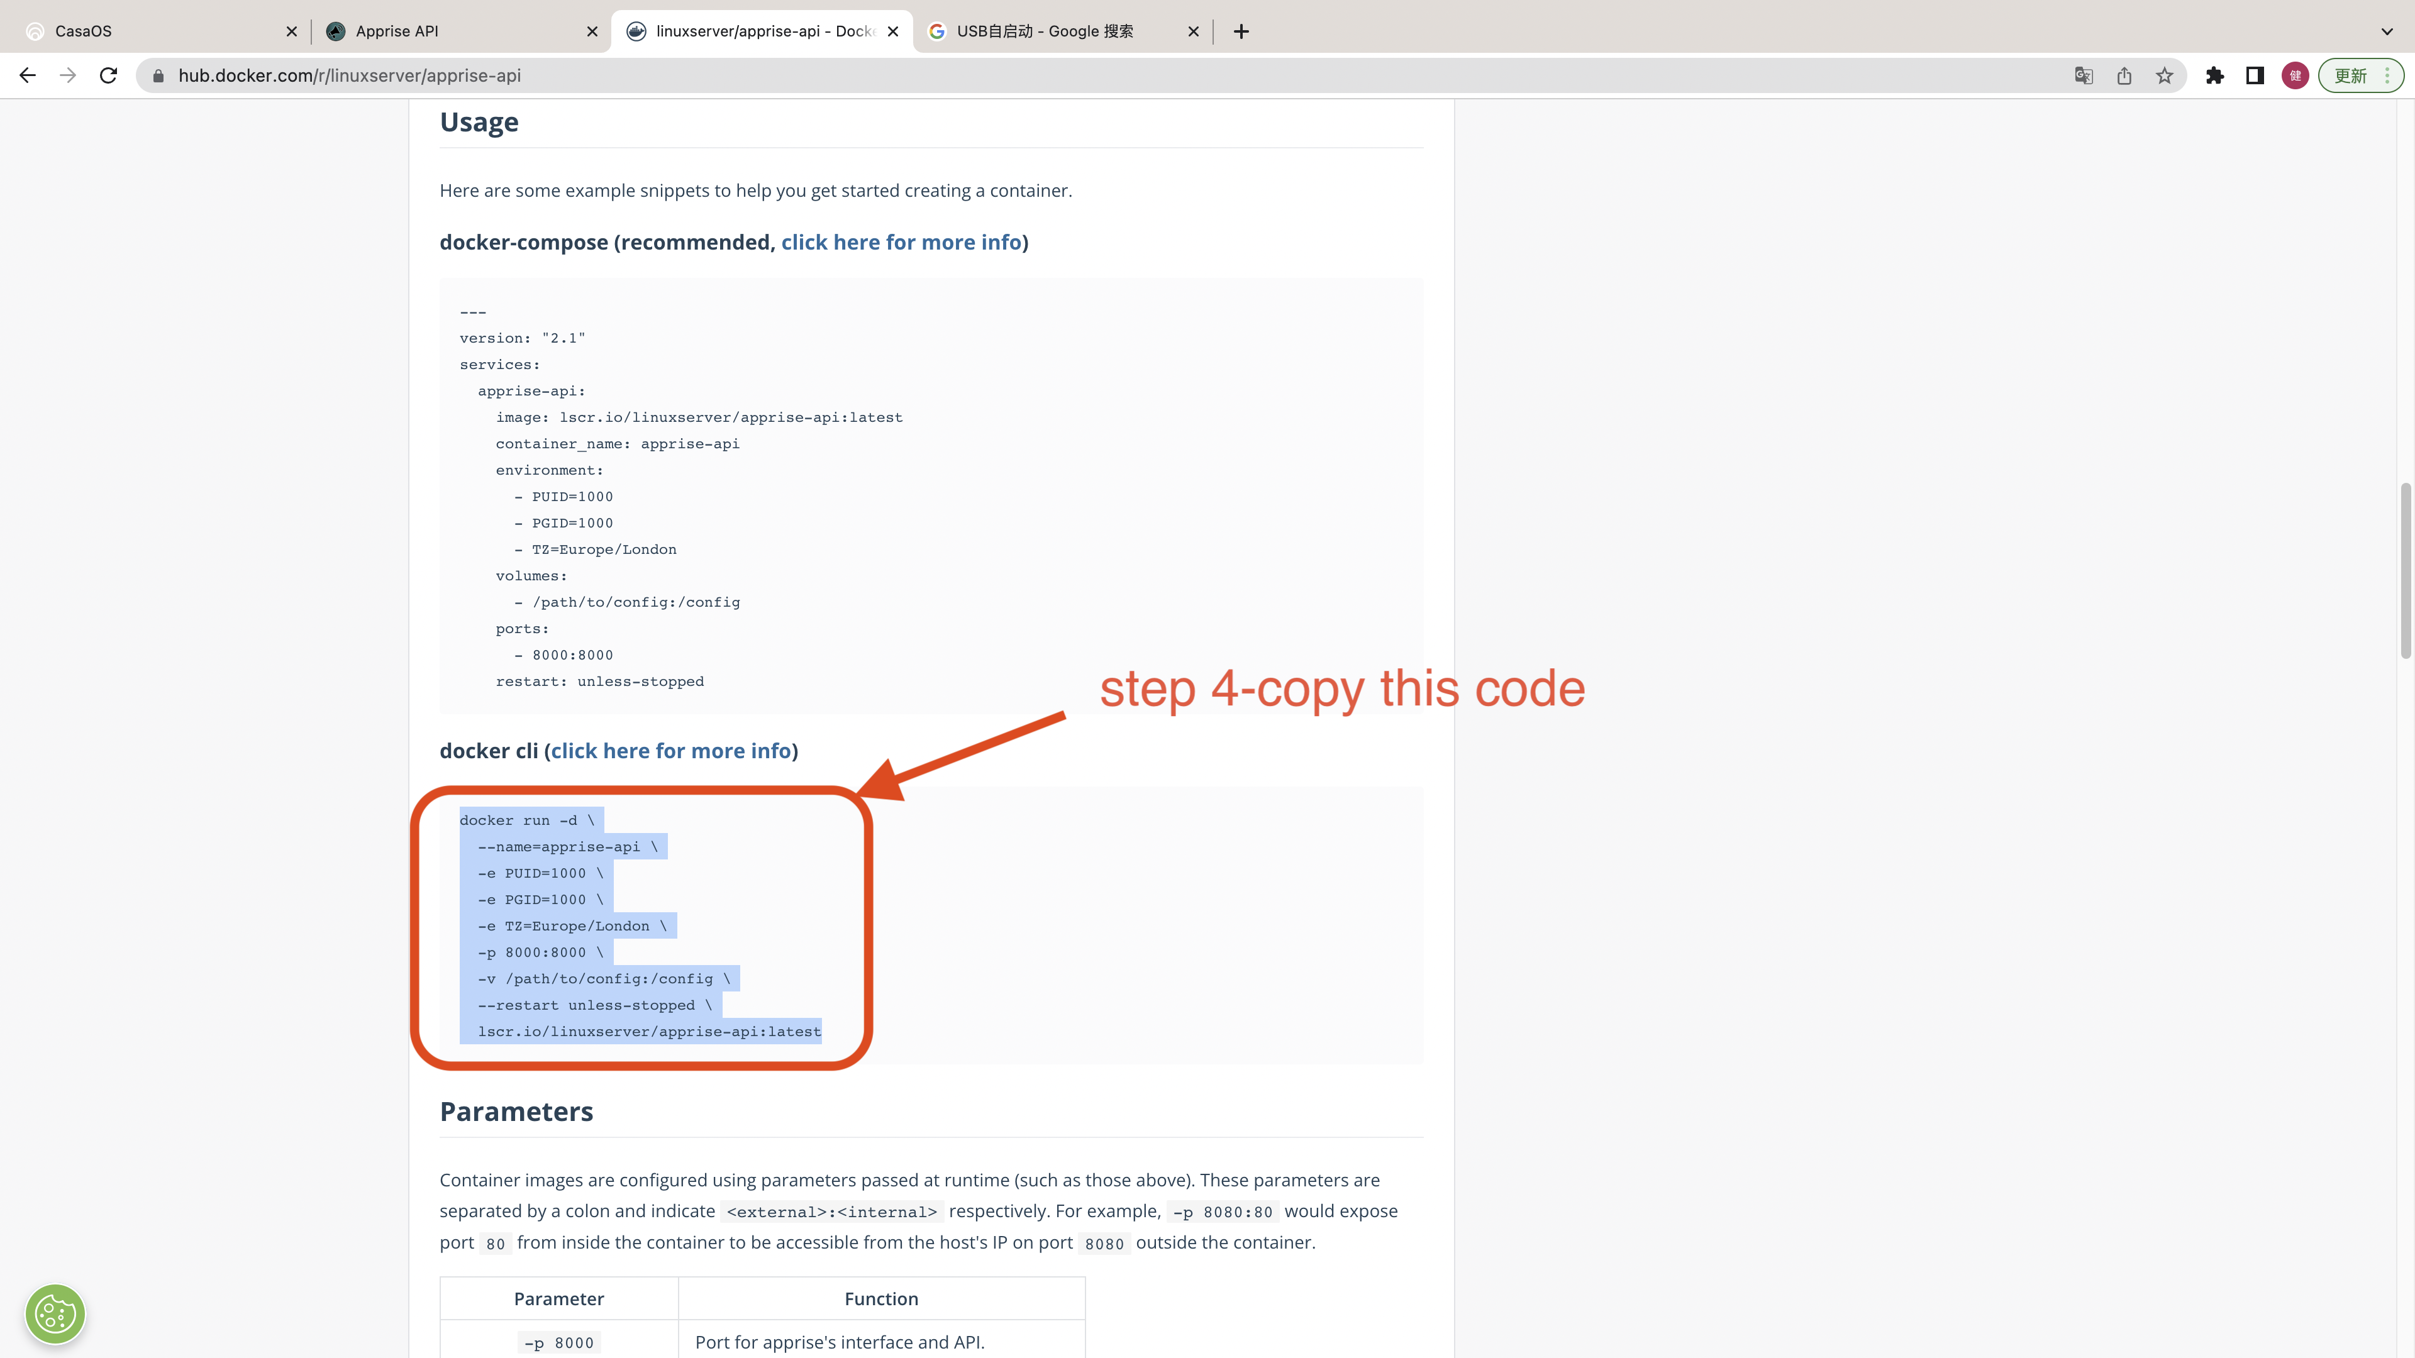This screenshot has width=2415, height=1358.
Task: Open the 健 profile avatar
Action: 2294,75
